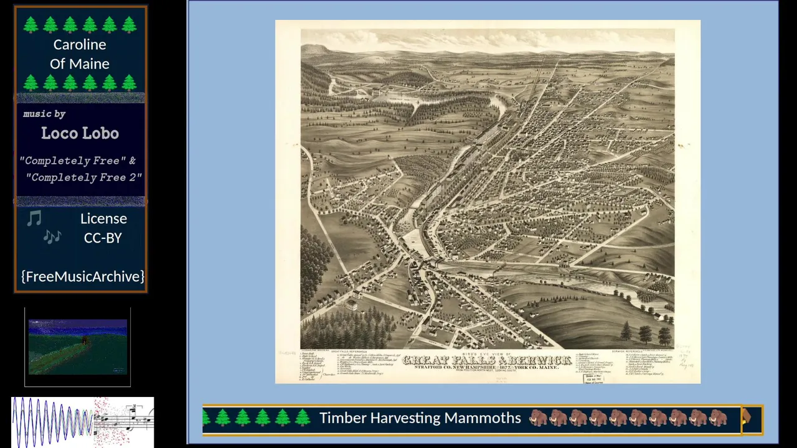Open the waveform and sheet music thumbnail
This screenshot has height=448, width=797.
coord(82,422)
